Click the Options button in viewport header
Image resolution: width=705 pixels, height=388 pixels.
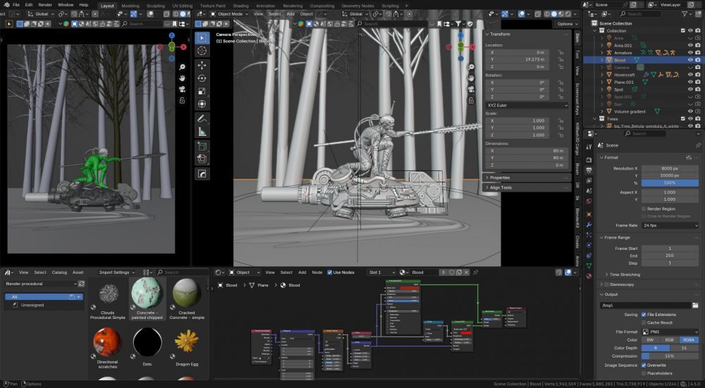[x=567, y=24]
